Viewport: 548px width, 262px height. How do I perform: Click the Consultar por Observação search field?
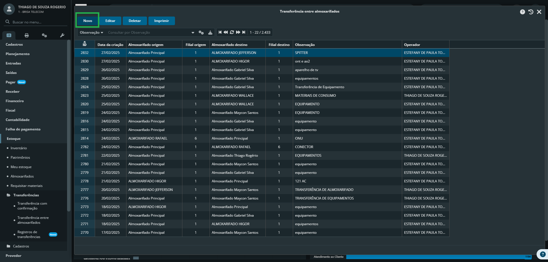pyautogui.click(x=148, y=33)
